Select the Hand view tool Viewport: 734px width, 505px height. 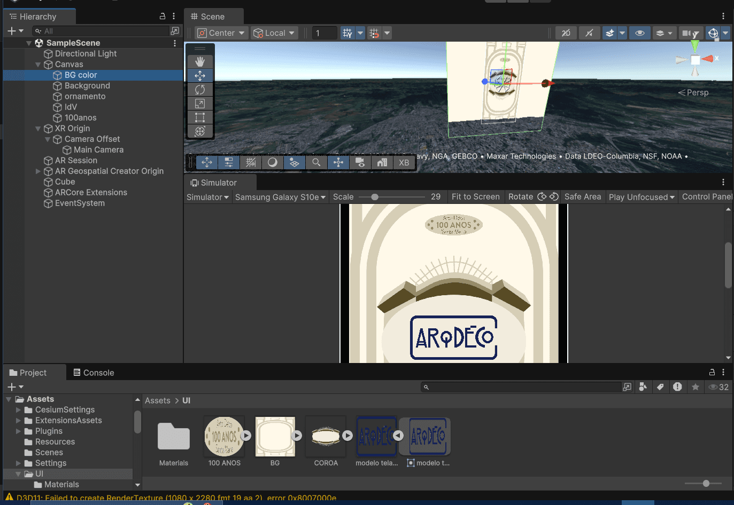[x=200, y=62]
